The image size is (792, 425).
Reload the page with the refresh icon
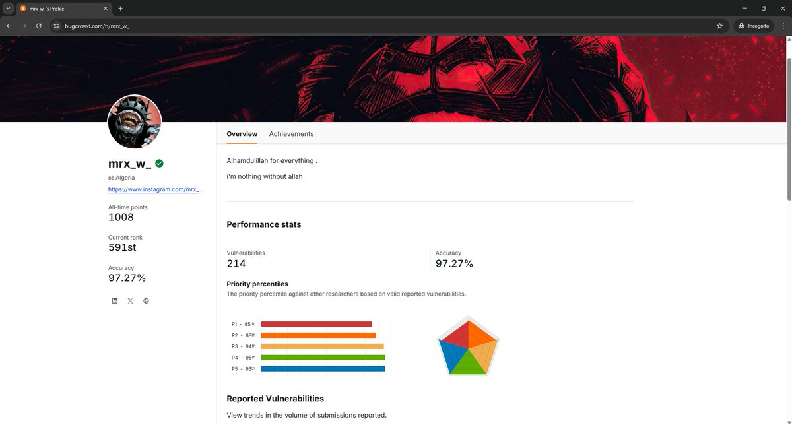coord(39,26)
